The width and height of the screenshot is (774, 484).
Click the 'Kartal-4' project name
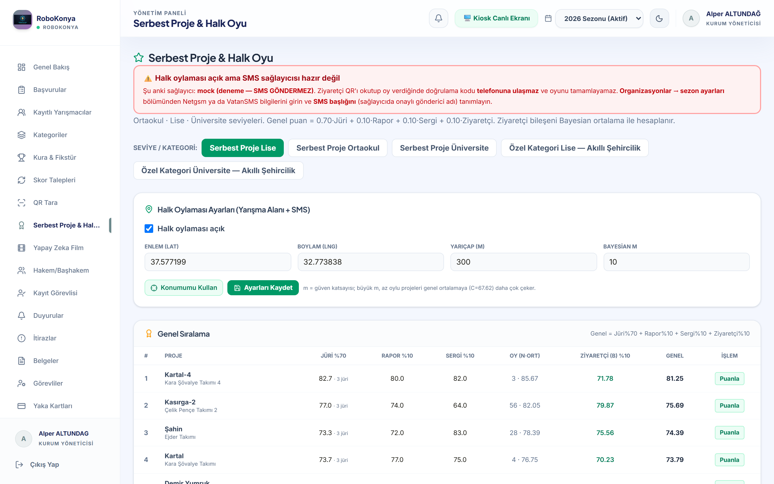pos(178,375)
